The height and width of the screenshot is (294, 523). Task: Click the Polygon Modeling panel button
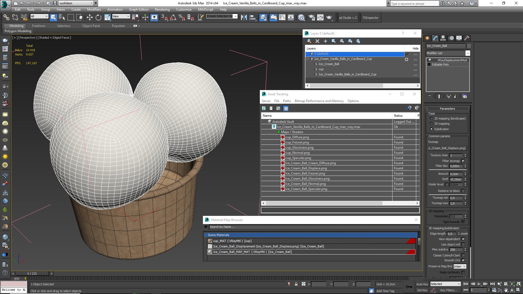[18, 31]
